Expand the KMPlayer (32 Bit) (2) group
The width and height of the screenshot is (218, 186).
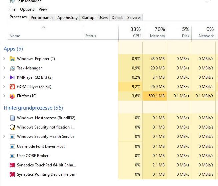[4, 77]
